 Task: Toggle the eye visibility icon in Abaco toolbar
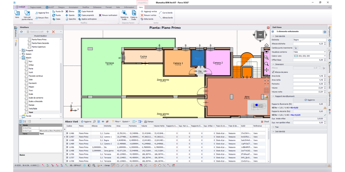[x=103, y=122]
